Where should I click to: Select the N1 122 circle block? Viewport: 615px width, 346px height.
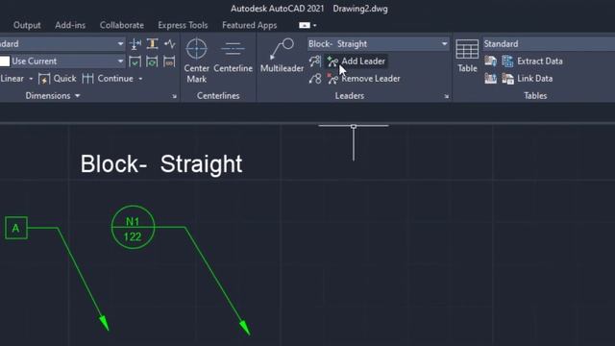click(133, 227)
